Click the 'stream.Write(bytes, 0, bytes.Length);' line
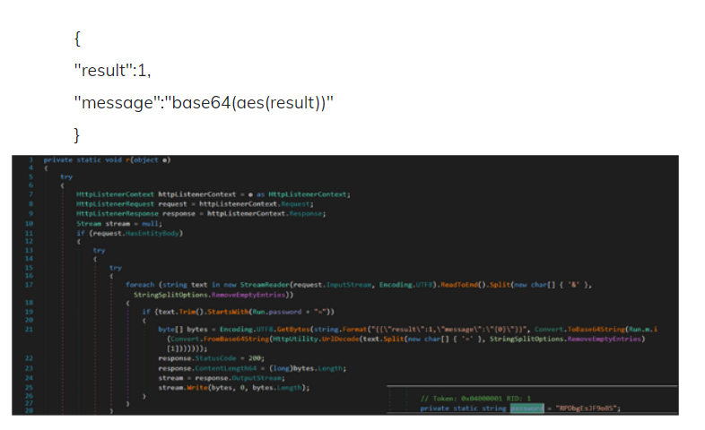This screenshot has height=430, width=705. click(x=234, y=388)
